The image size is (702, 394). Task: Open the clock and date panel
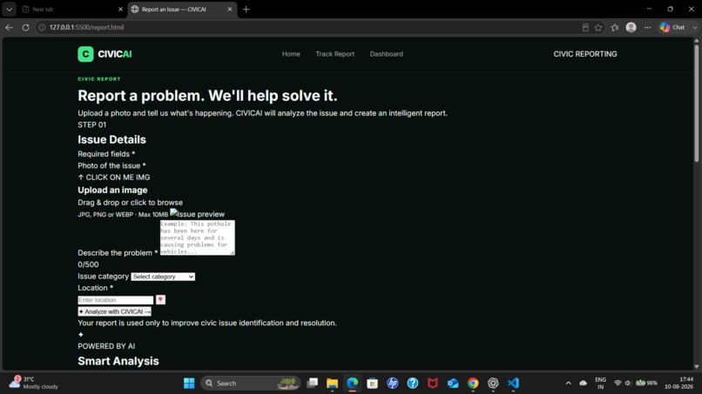pyautogui.click(x=679, y=384)
